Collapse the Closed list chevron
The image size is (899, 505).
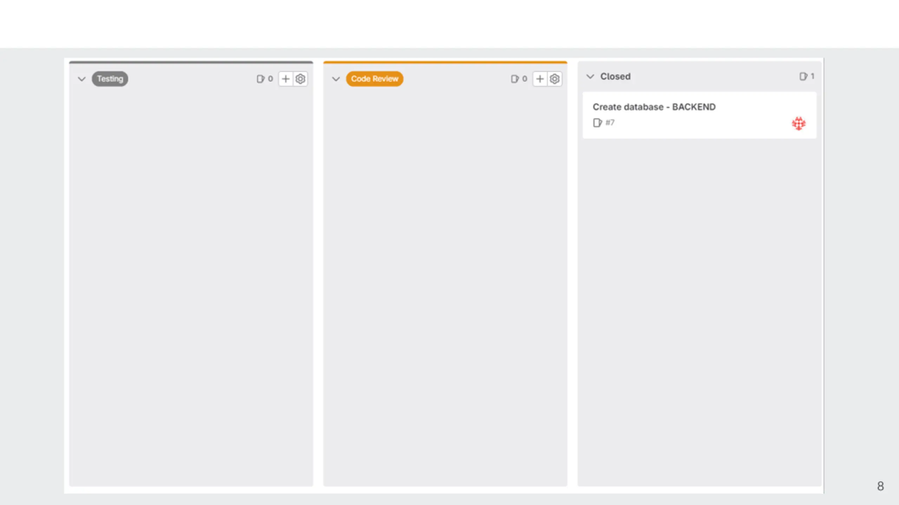click(x=590, y=76)
